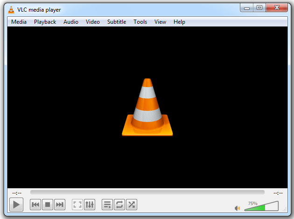This screenshot has width=294, height=219.
Task: Open the Media menu
Action: [x=19, y=22]
